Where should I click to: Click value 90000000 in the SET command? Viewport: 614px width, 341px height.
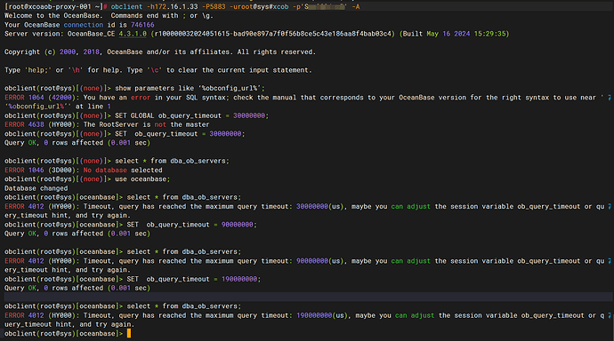coord(237,225)
